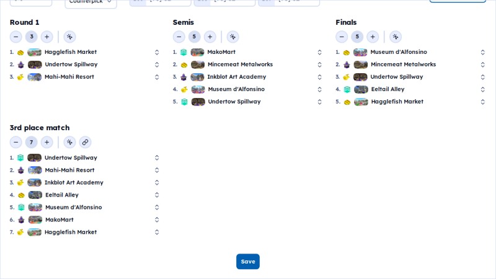Open 3rd place Inkblot Art Academy selector
The width and height of the screenshot is (496, 279).
click(157, 182)
